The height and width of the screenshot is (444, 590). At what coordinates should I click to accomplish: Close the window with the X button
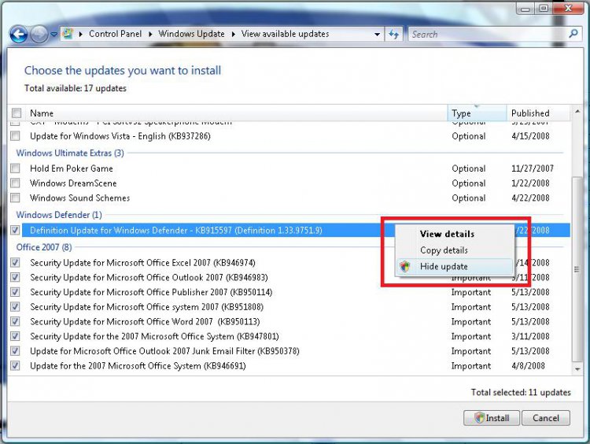(568, 8)
